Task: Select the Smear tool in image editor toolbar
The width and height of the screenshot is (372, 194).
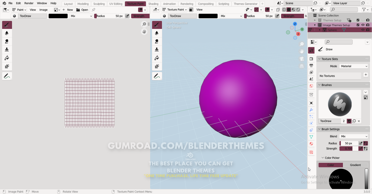Action: coord(7,41)
